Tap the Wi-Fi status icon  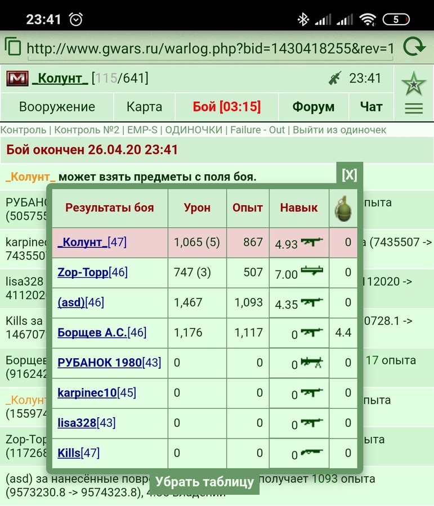coord(368,19)
